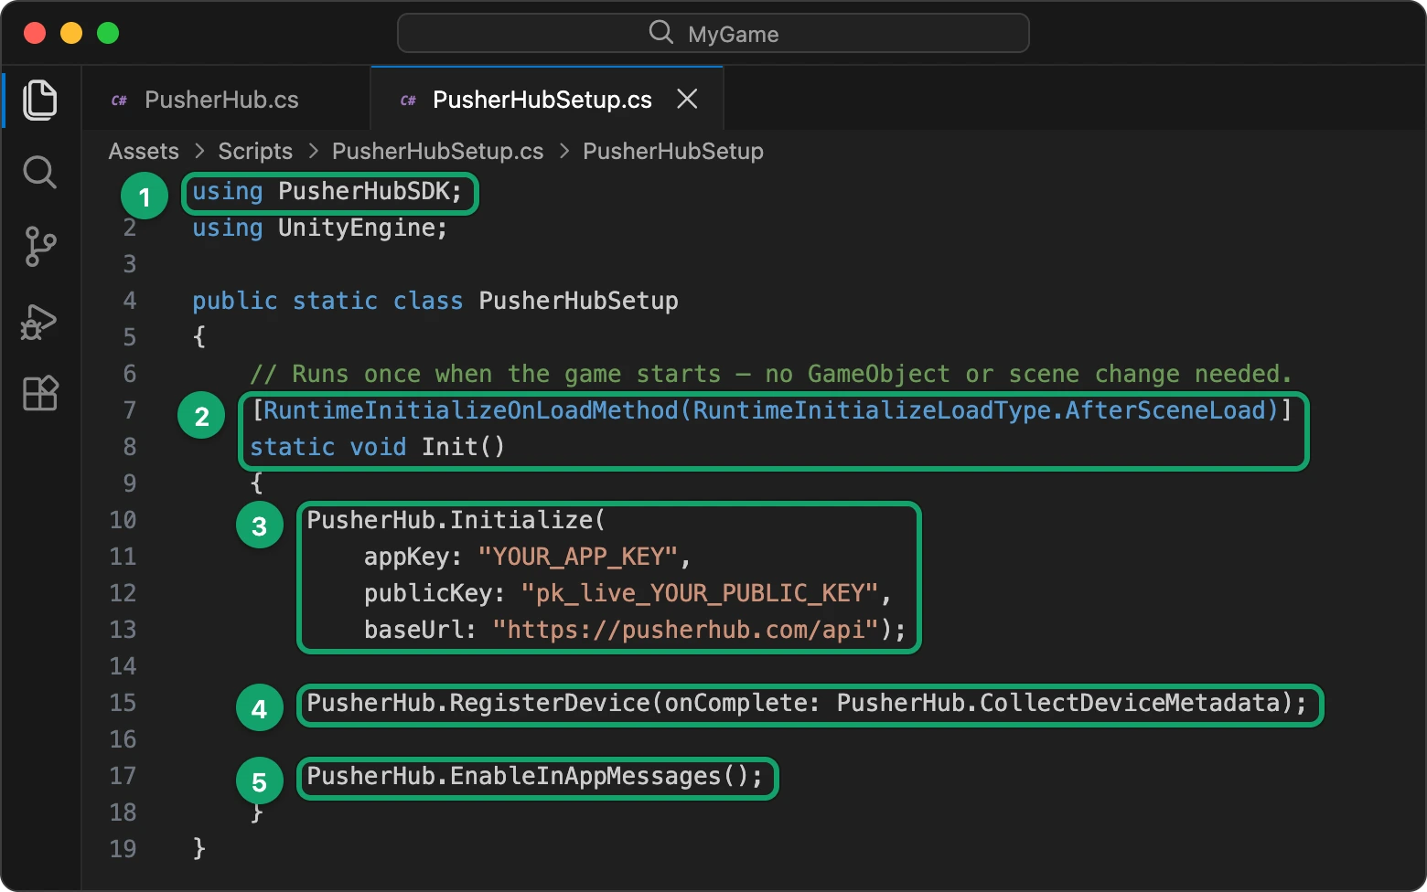Viewport: 1427px width, 892px height.
Task: Click line number 10 in the gutter
Action: (123, 520)
